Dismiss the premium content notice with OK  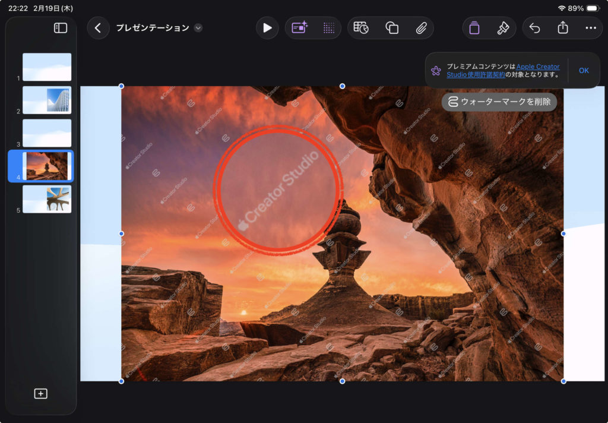click(584, 71)
